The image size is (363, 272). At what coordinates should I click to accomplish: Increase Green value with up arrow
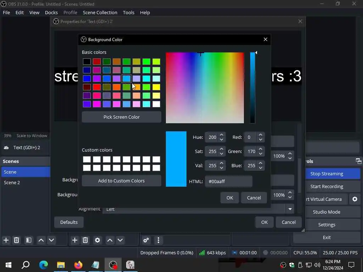pyautogui.click(x=261, y=149)
